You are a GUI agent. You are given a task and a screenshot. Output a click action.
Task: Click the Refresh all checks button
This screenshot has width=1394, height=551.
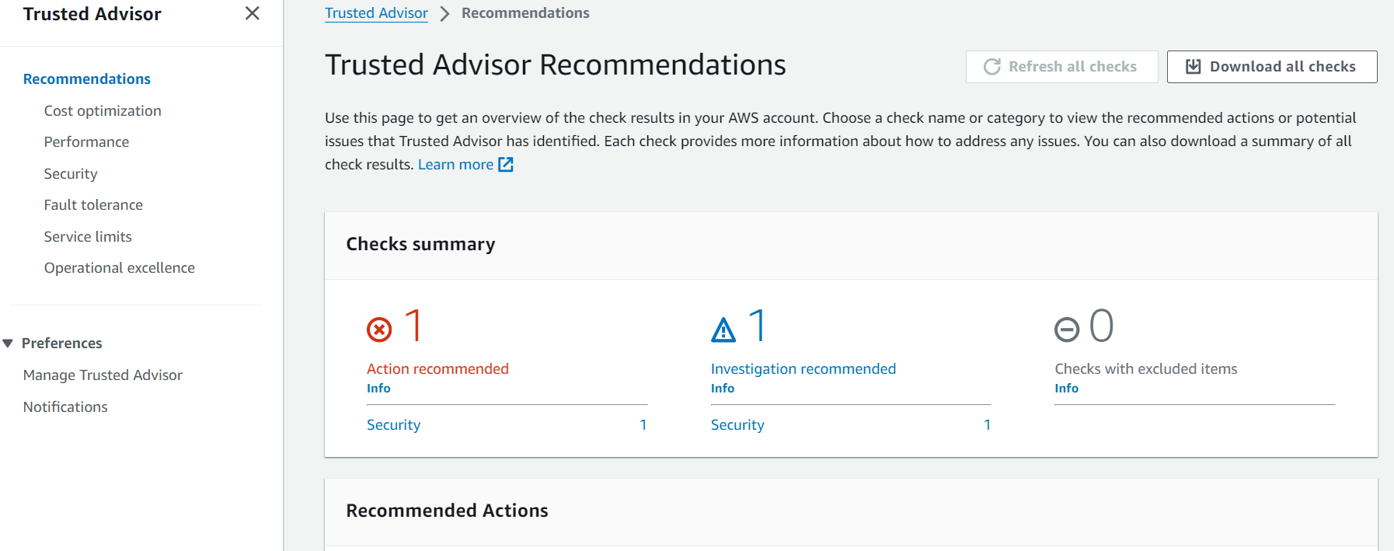coord(1061,67)
